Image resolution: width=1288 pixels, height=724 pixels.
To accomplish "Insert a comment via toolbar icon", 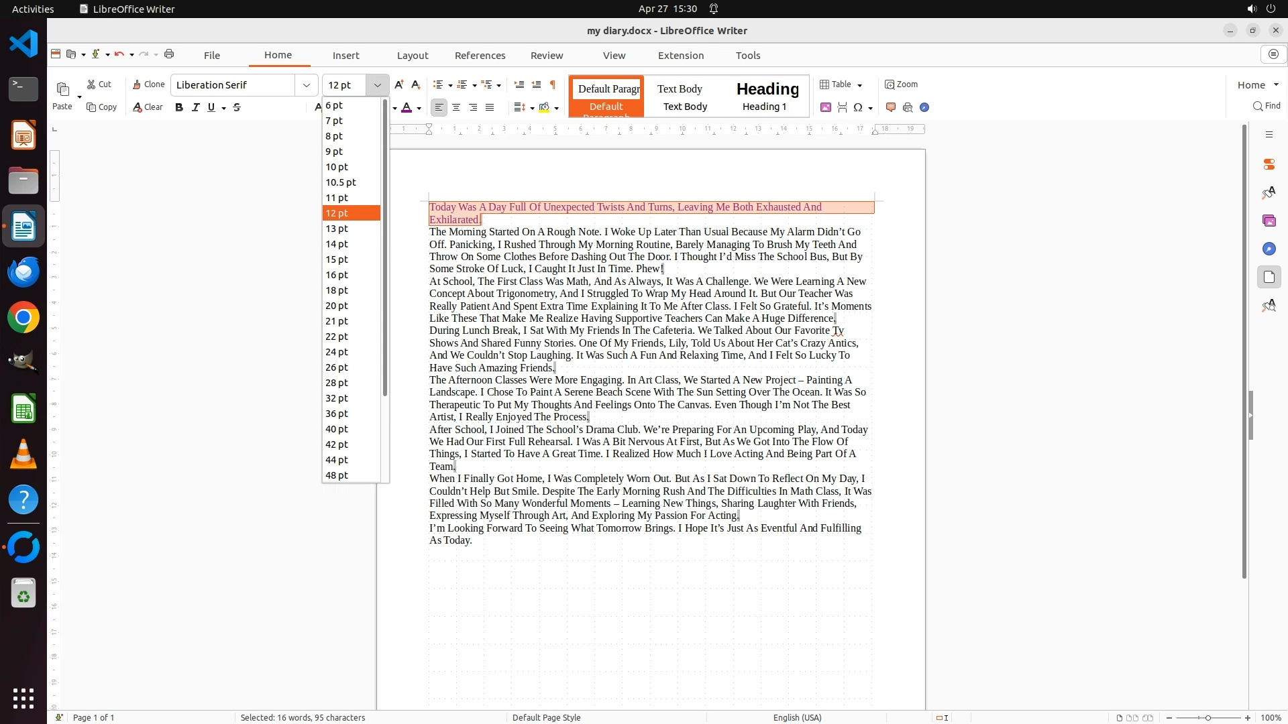I will (x=891, y=107).
